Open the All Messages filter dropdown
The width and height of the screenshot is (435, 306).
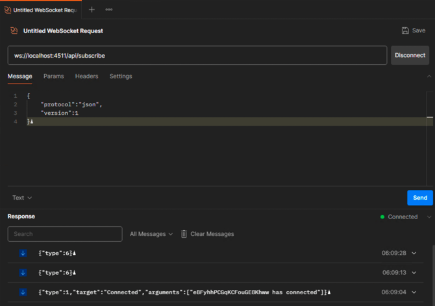click(x=151, y=234)
